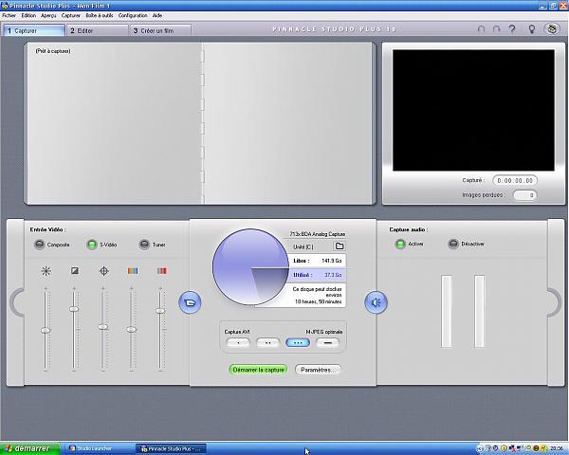Image resolution: width=569 pixels, height=455 pixels.
Task: Click the Images perdues counter field
Action: tap(525, 195)
